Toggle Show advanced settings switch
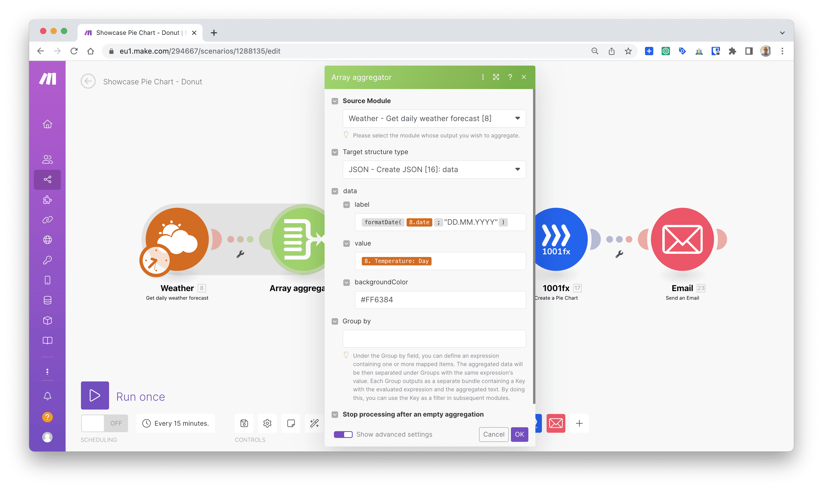The image size is (823, 490). [x=343, y=434]
